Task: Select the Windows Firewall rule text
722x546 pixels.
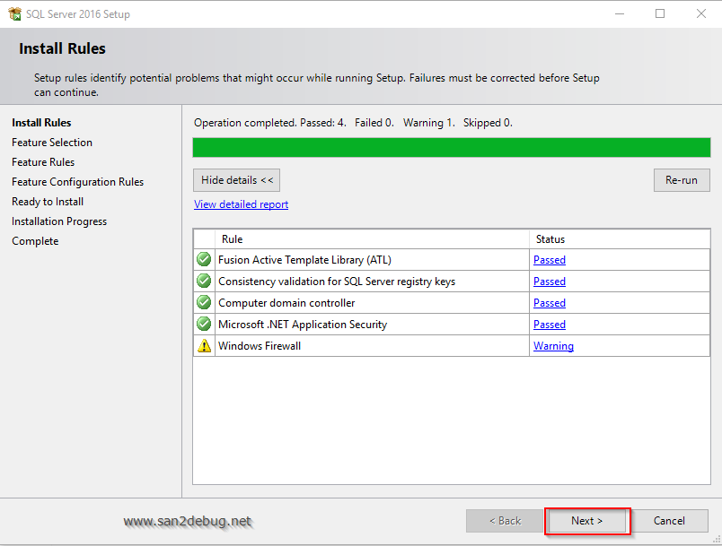Action: click(x=260, y=346)
